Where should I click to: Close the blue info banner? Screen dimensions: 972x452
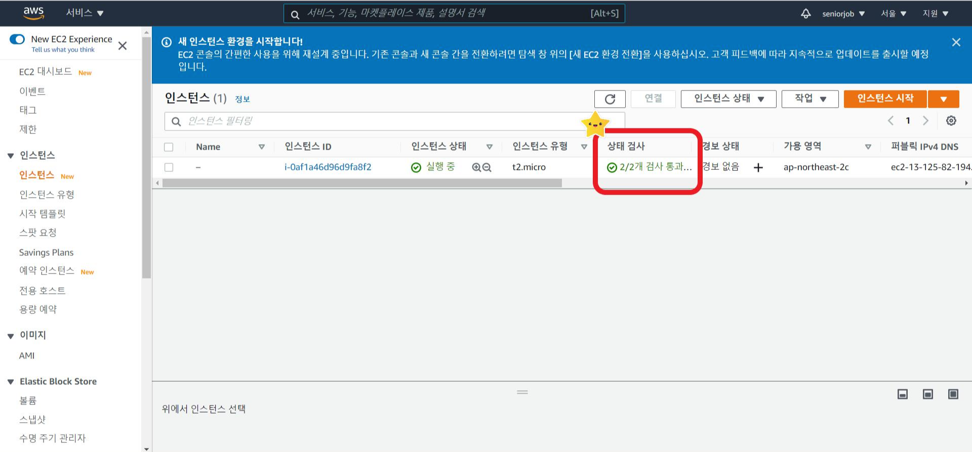point(956,42)
